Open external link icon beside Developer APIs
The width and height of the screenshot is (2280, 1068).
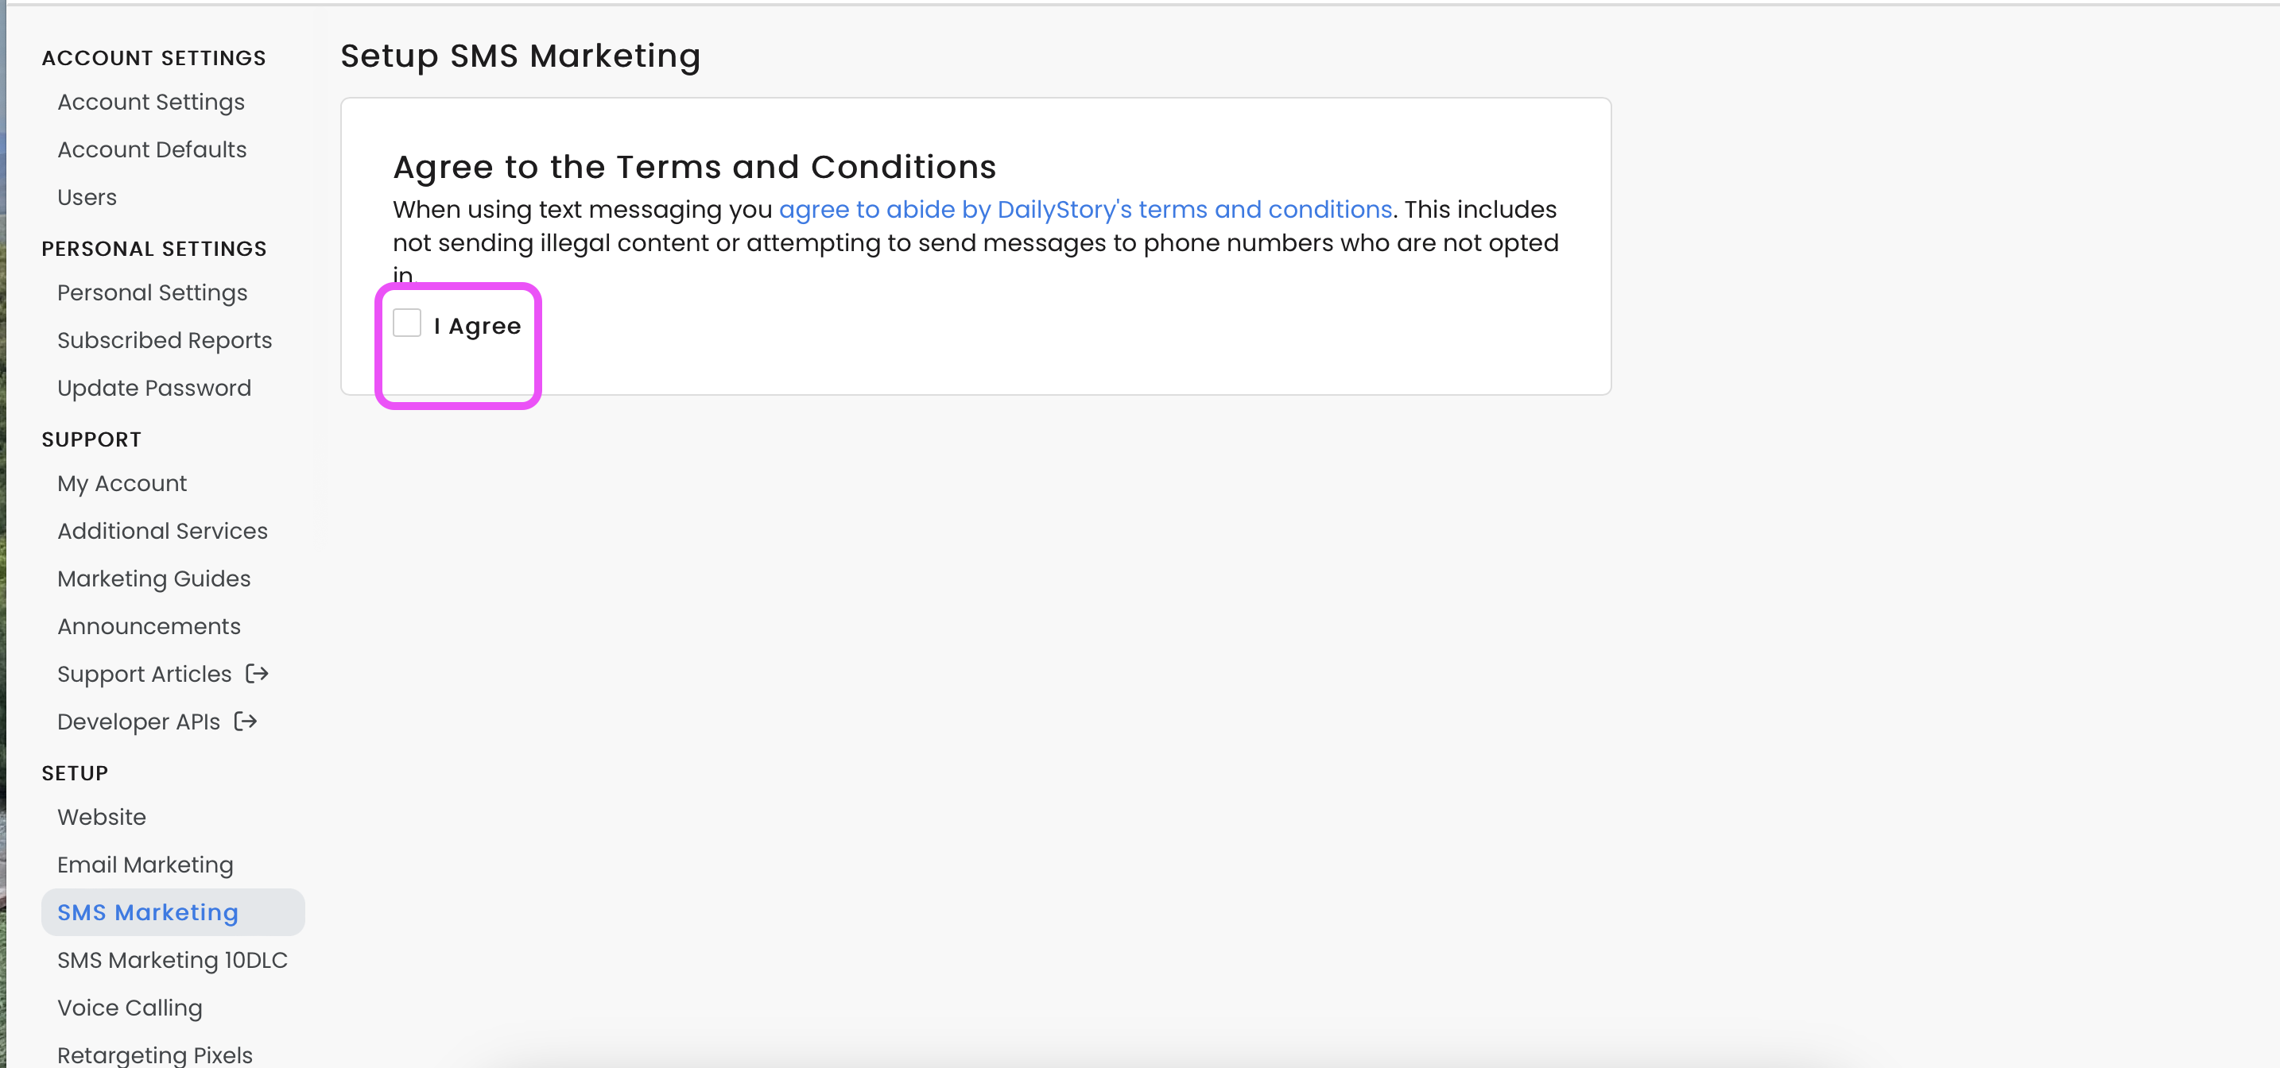(245, 722)
